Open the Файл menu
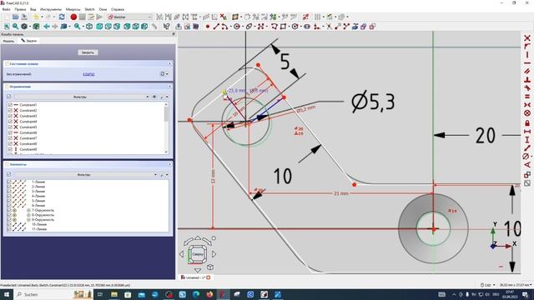This screenshot has width=534, height=300. pyautogui.click(x=6, y=9)
